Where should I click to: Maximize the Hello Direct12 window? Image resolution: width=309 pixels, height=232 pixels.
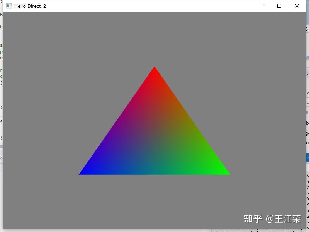click(279, 6)
